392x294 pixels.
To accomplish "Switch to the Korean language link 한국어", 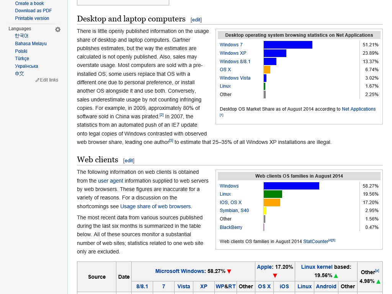I will tap(21, 36).
